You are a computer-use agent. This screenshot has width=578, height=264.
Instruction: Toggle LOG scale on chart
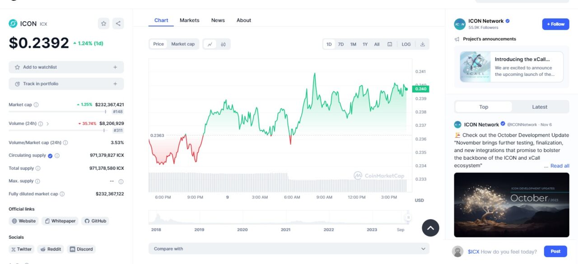406,44
